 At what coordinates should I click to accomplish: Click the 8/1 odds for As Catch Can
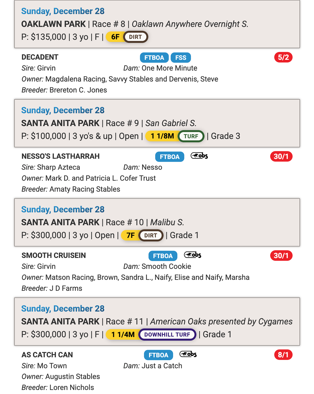click(x=283, y=355)
